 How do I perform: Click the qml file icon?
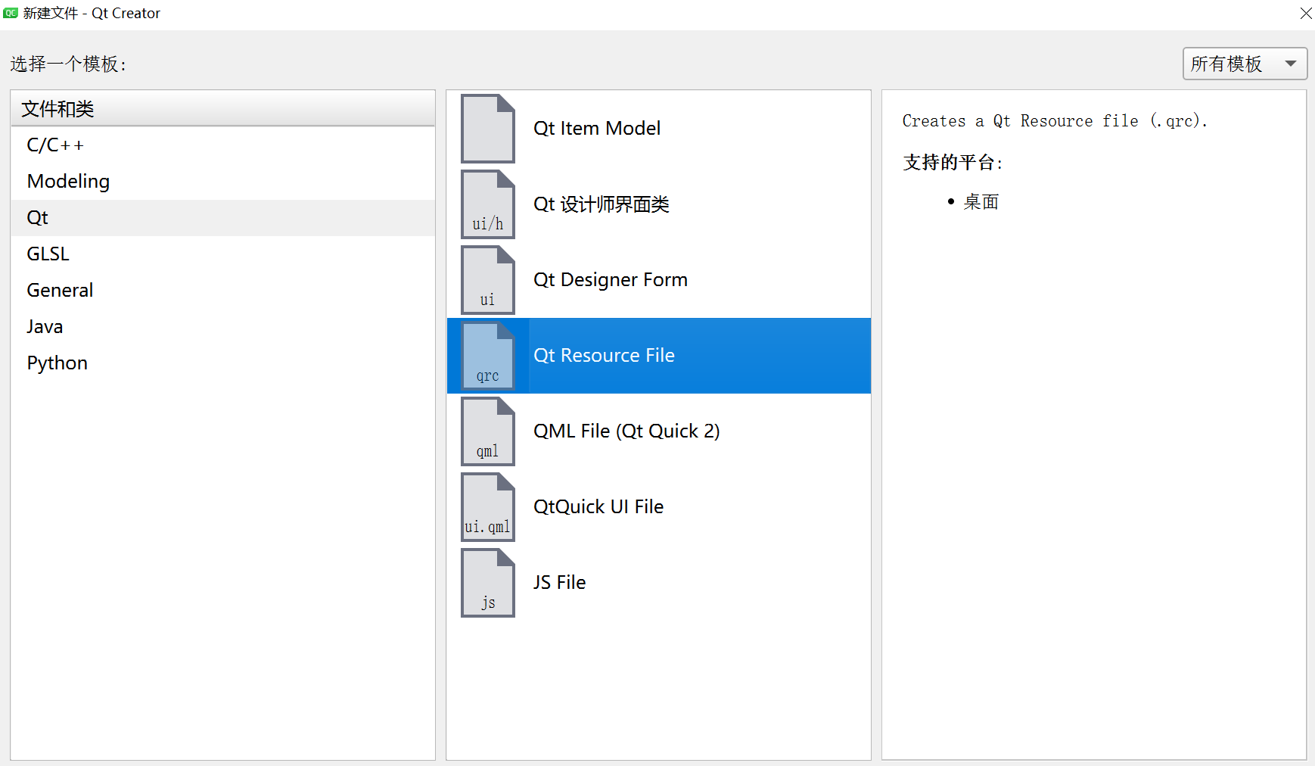pyautogui.click(x=488, y=431)
